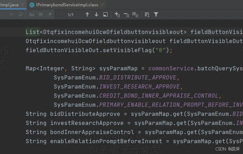Toggle Match Case (Aa) option
Image resolution: width=243 pixels, height=154 pixels.
32,15
